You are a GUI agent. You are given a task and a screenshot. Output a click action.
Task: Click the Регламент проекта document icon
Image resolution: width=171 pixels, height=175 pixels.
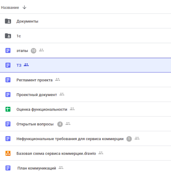pyautogui.click(x=8, y=80)
